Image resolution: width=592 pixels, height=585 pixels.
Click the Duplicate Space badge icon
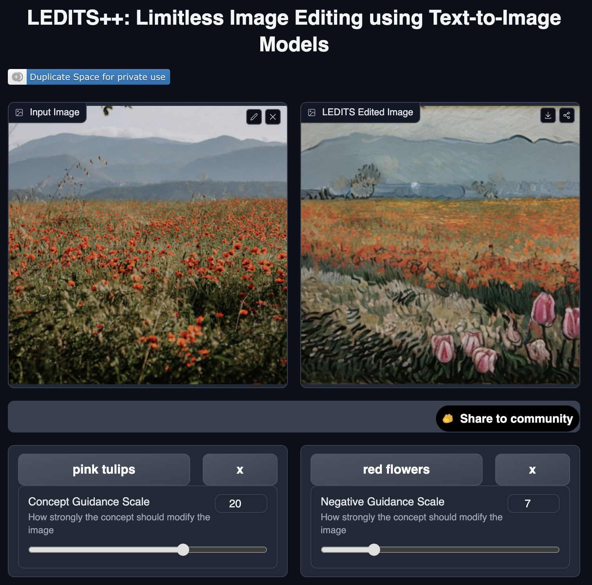point(17,77)
